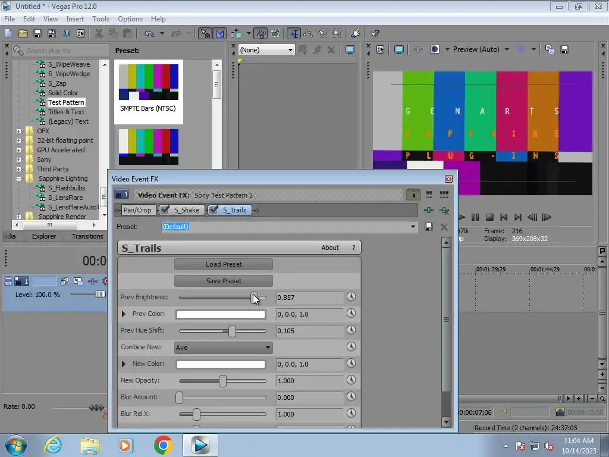Click the Save Preset disk icon
Viewport: 609px width, 457px height.
pyautogui.click(x=428, y=227)
